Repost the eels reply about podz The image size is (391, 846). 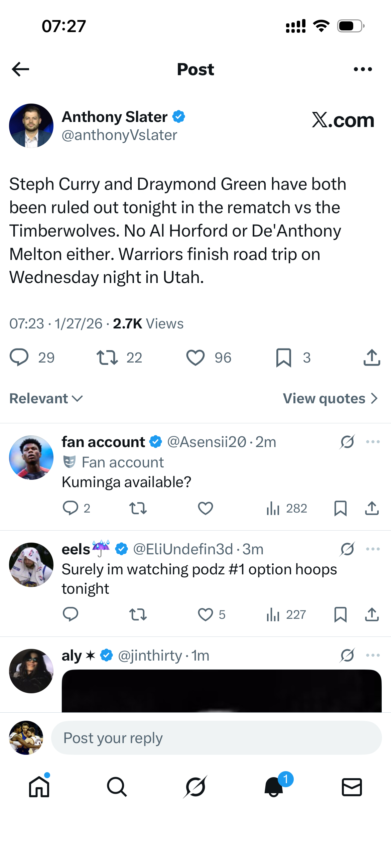pyautogui.click(x=138, y=614)
